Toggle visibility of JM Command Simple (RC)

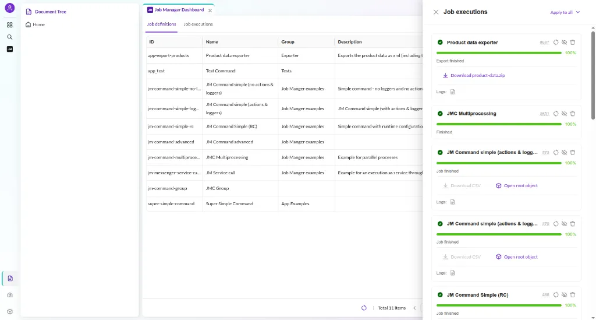point(565,295)
